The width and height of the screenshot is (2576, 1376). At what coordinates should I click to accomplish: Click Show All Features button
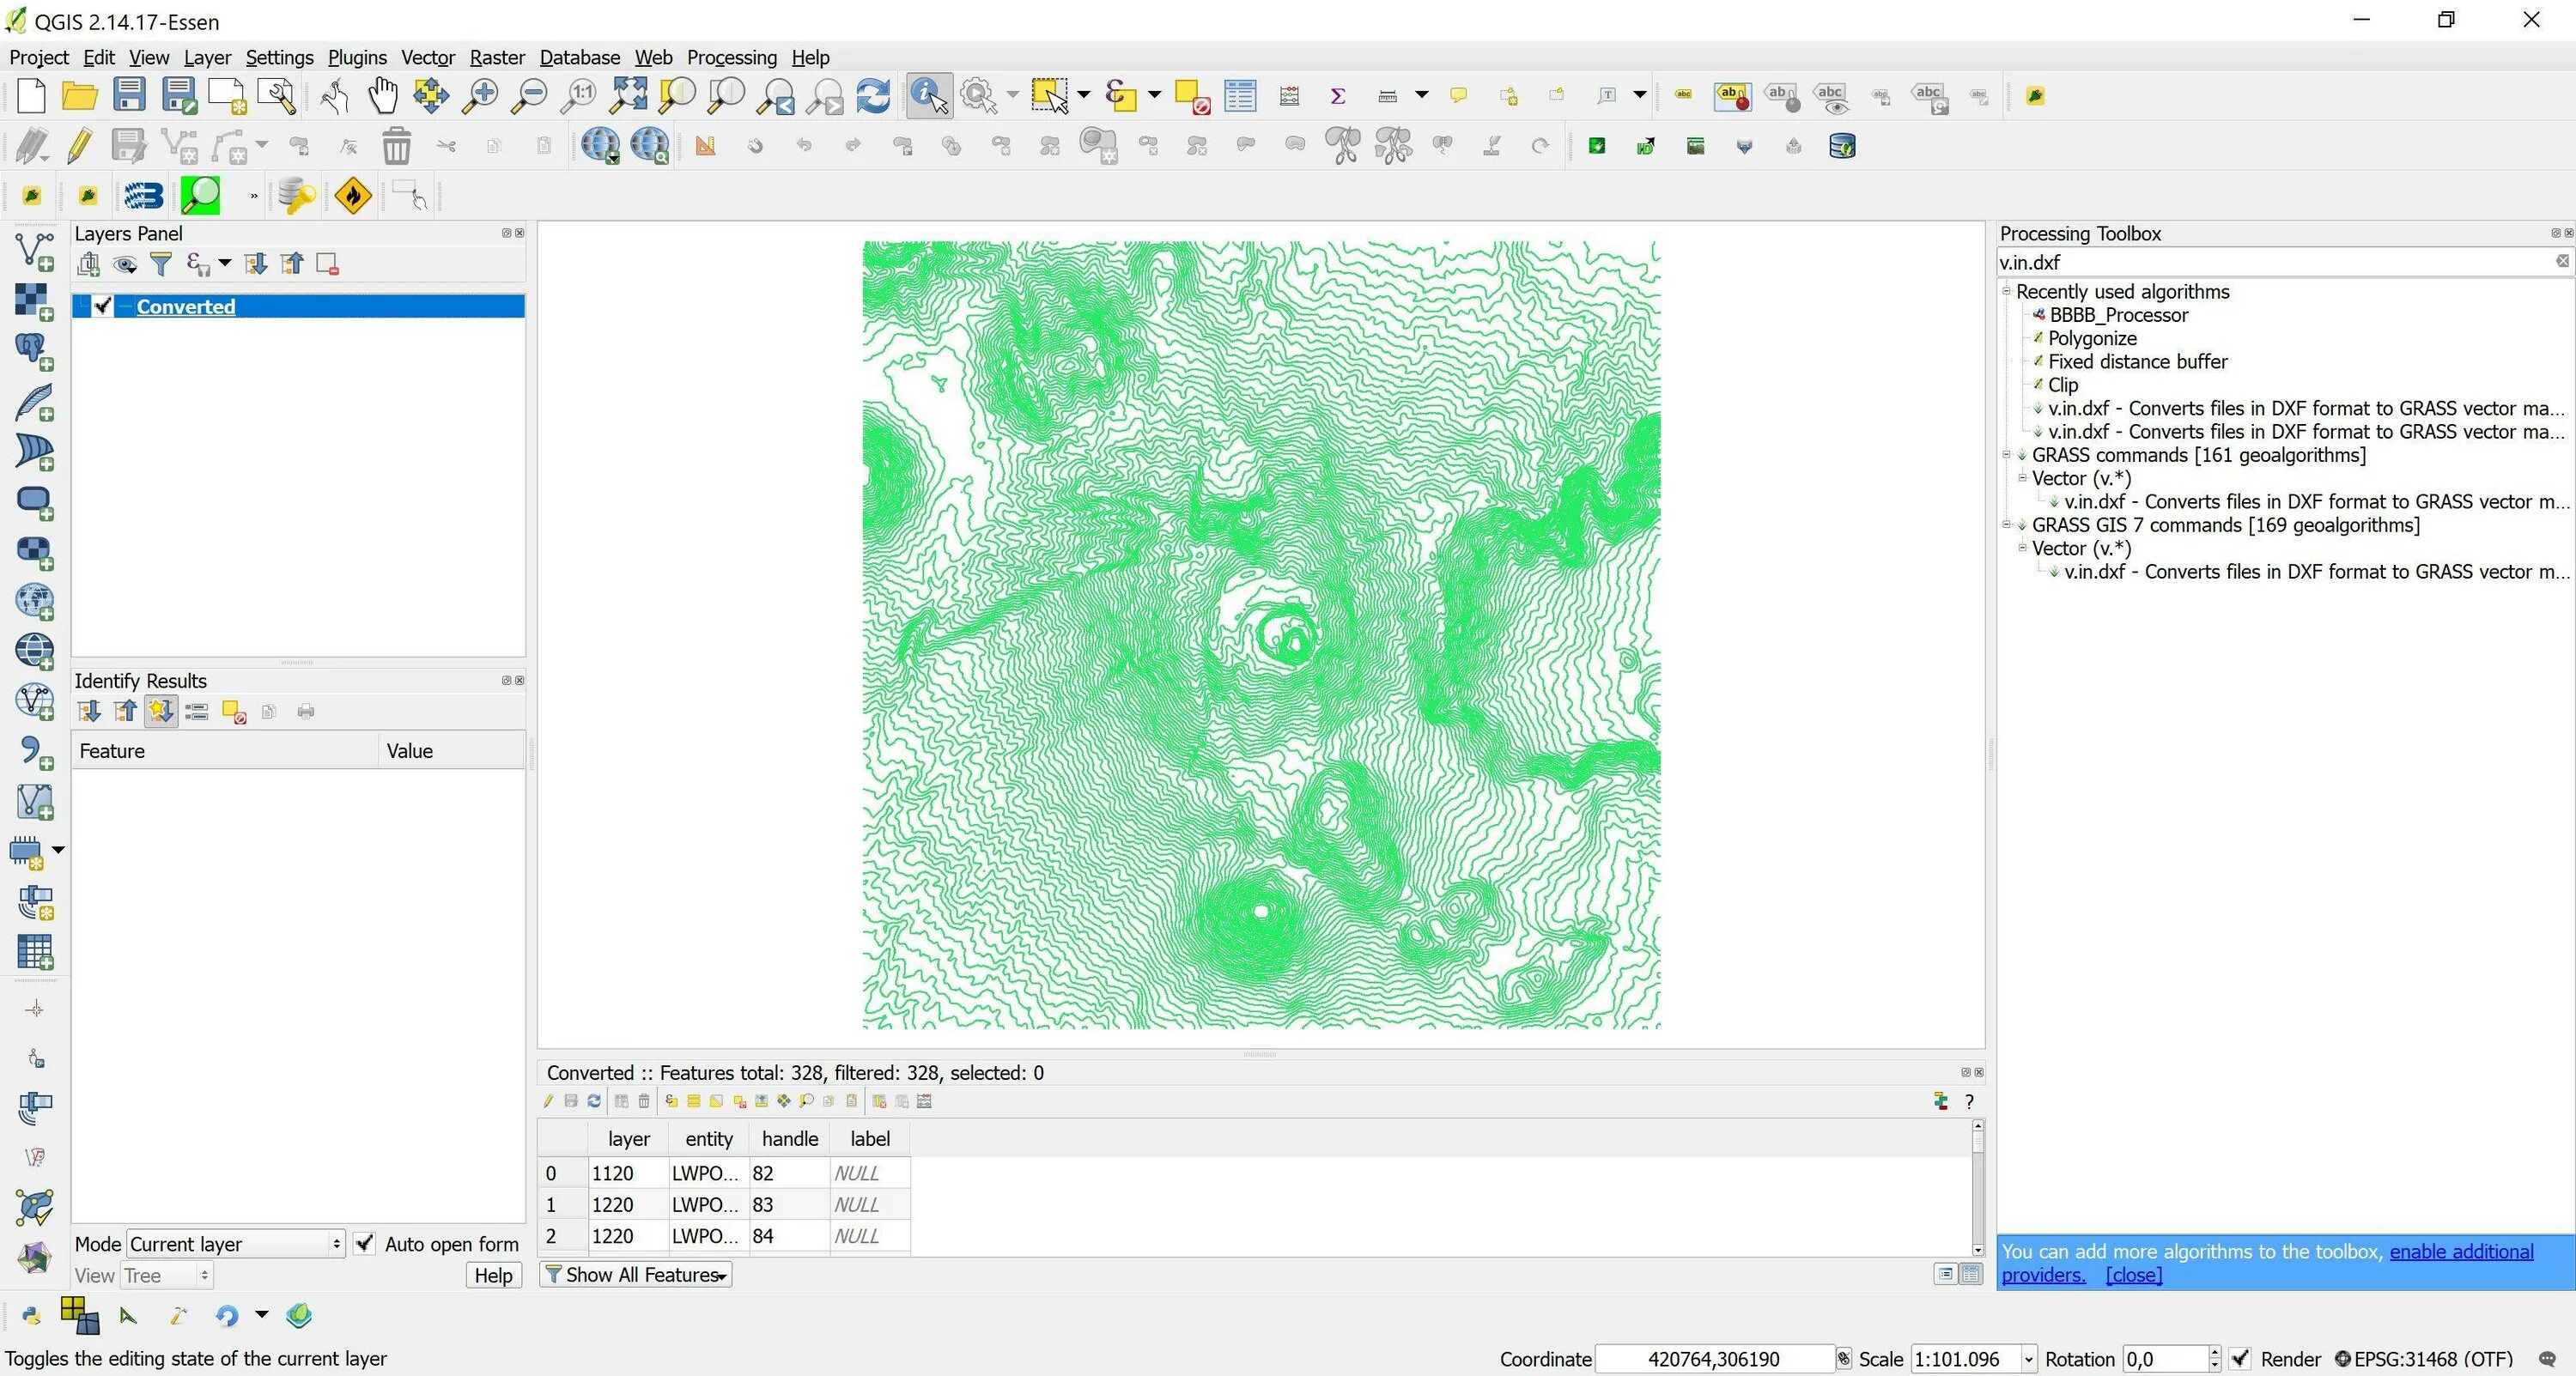click(637, 1274)
